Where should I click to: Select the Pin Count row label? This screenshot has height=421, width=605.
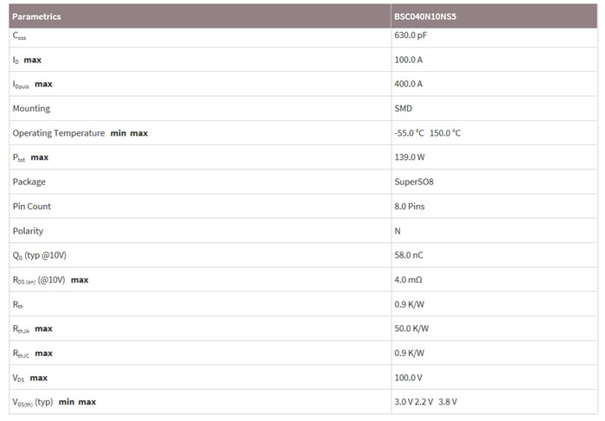click(x=32, y=206)
